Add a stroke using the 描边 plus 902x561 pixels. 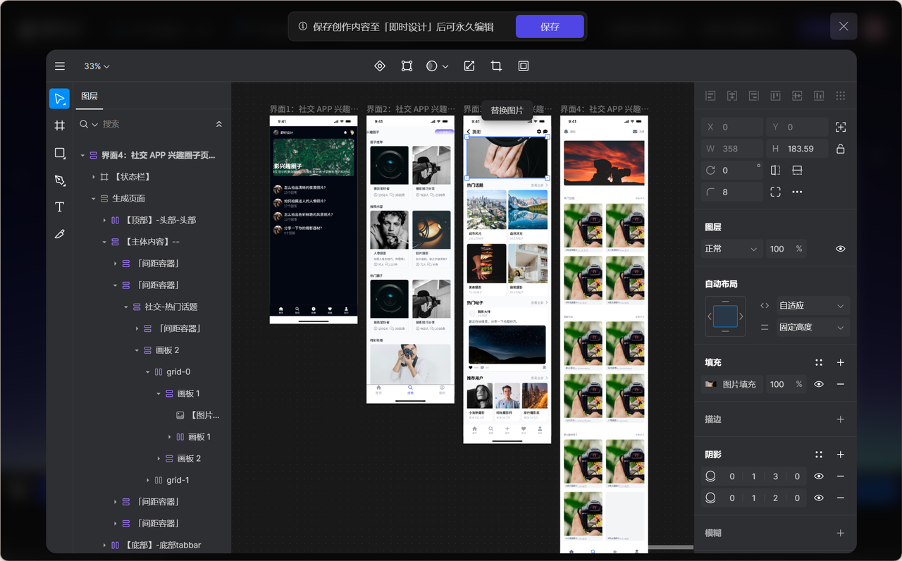tap(840, 419)
